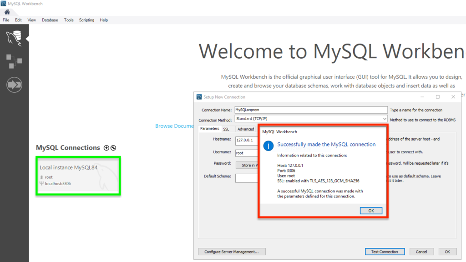Click the 'User: root' info line
Screen dimensions: 466x262
(286, 176)
